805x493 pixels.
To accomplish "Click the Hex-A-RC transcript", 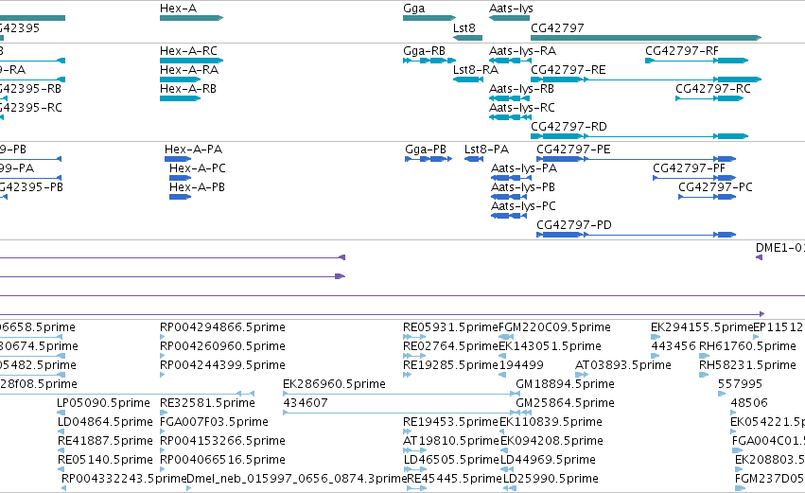I will point(191,61).
